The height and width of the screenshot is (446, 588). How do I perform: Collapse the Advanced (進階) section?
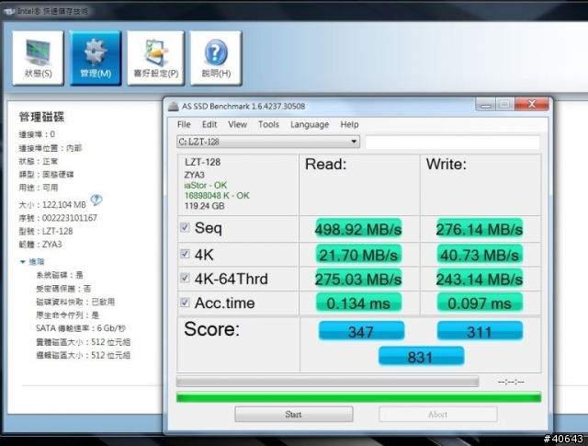click(32, 262)
